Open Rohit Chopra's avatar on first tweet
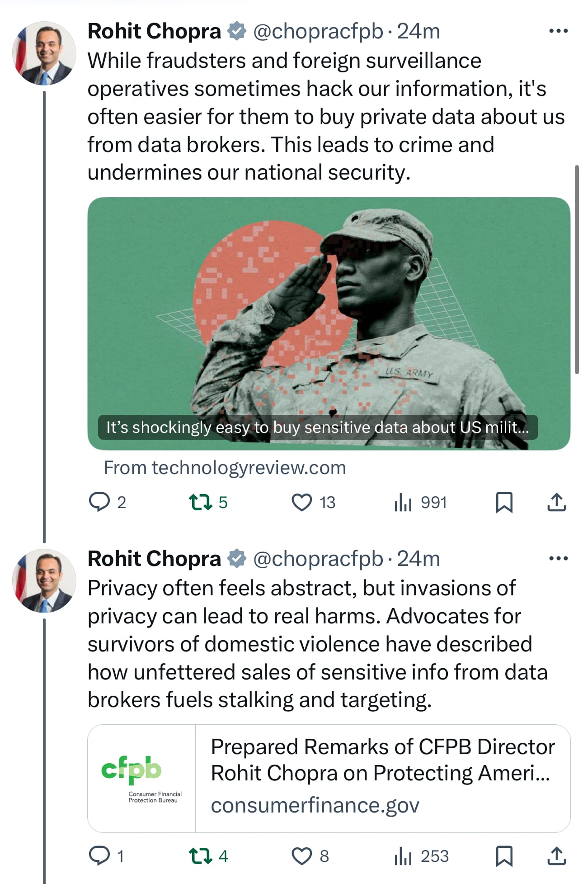Viewport: 583px width, 884px height. (x=44, y=53)
